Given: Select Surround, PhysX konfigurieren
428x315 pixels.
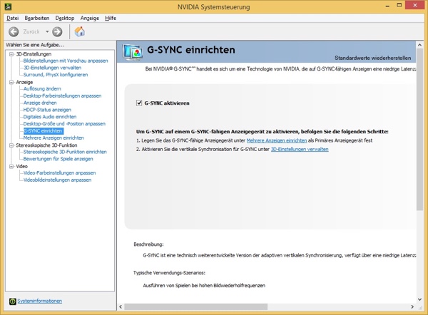Looking at the screenshot, I should pos(56,74).
